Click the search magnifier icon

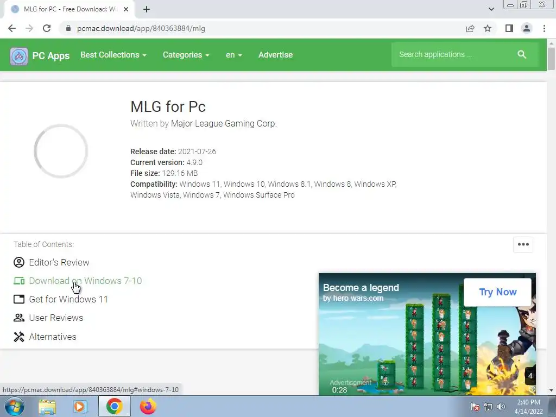pyautogui.click(x=522, y=54)
